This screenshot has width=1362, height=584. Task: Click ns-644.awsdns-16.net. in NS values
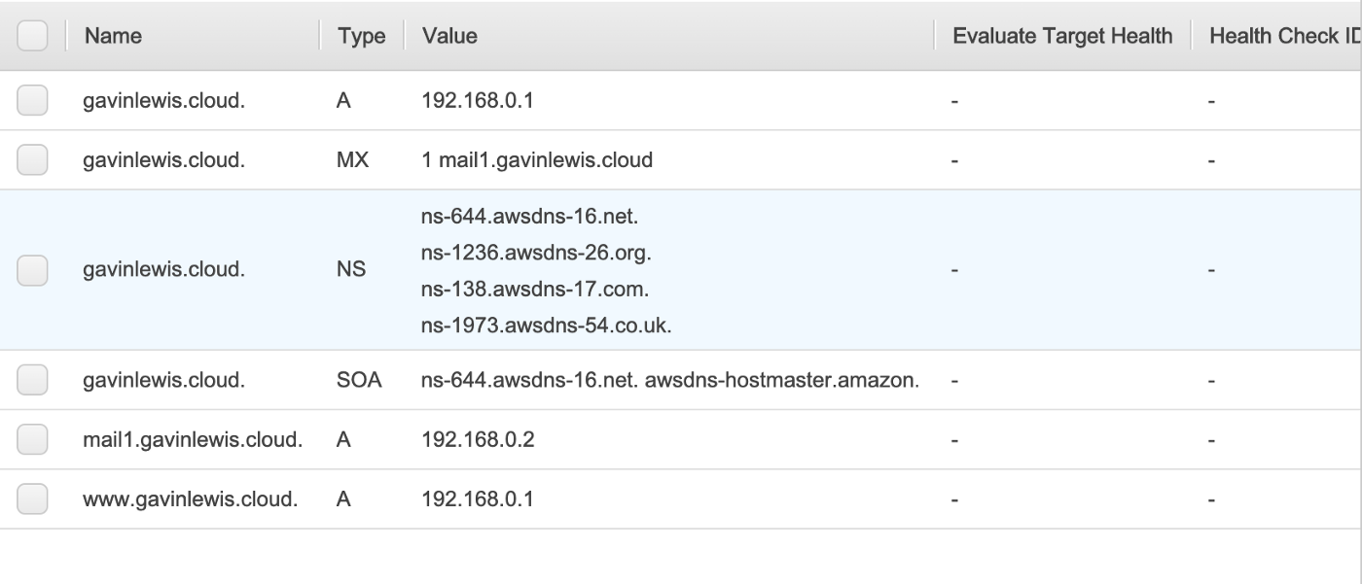click(x=529, y=215)
